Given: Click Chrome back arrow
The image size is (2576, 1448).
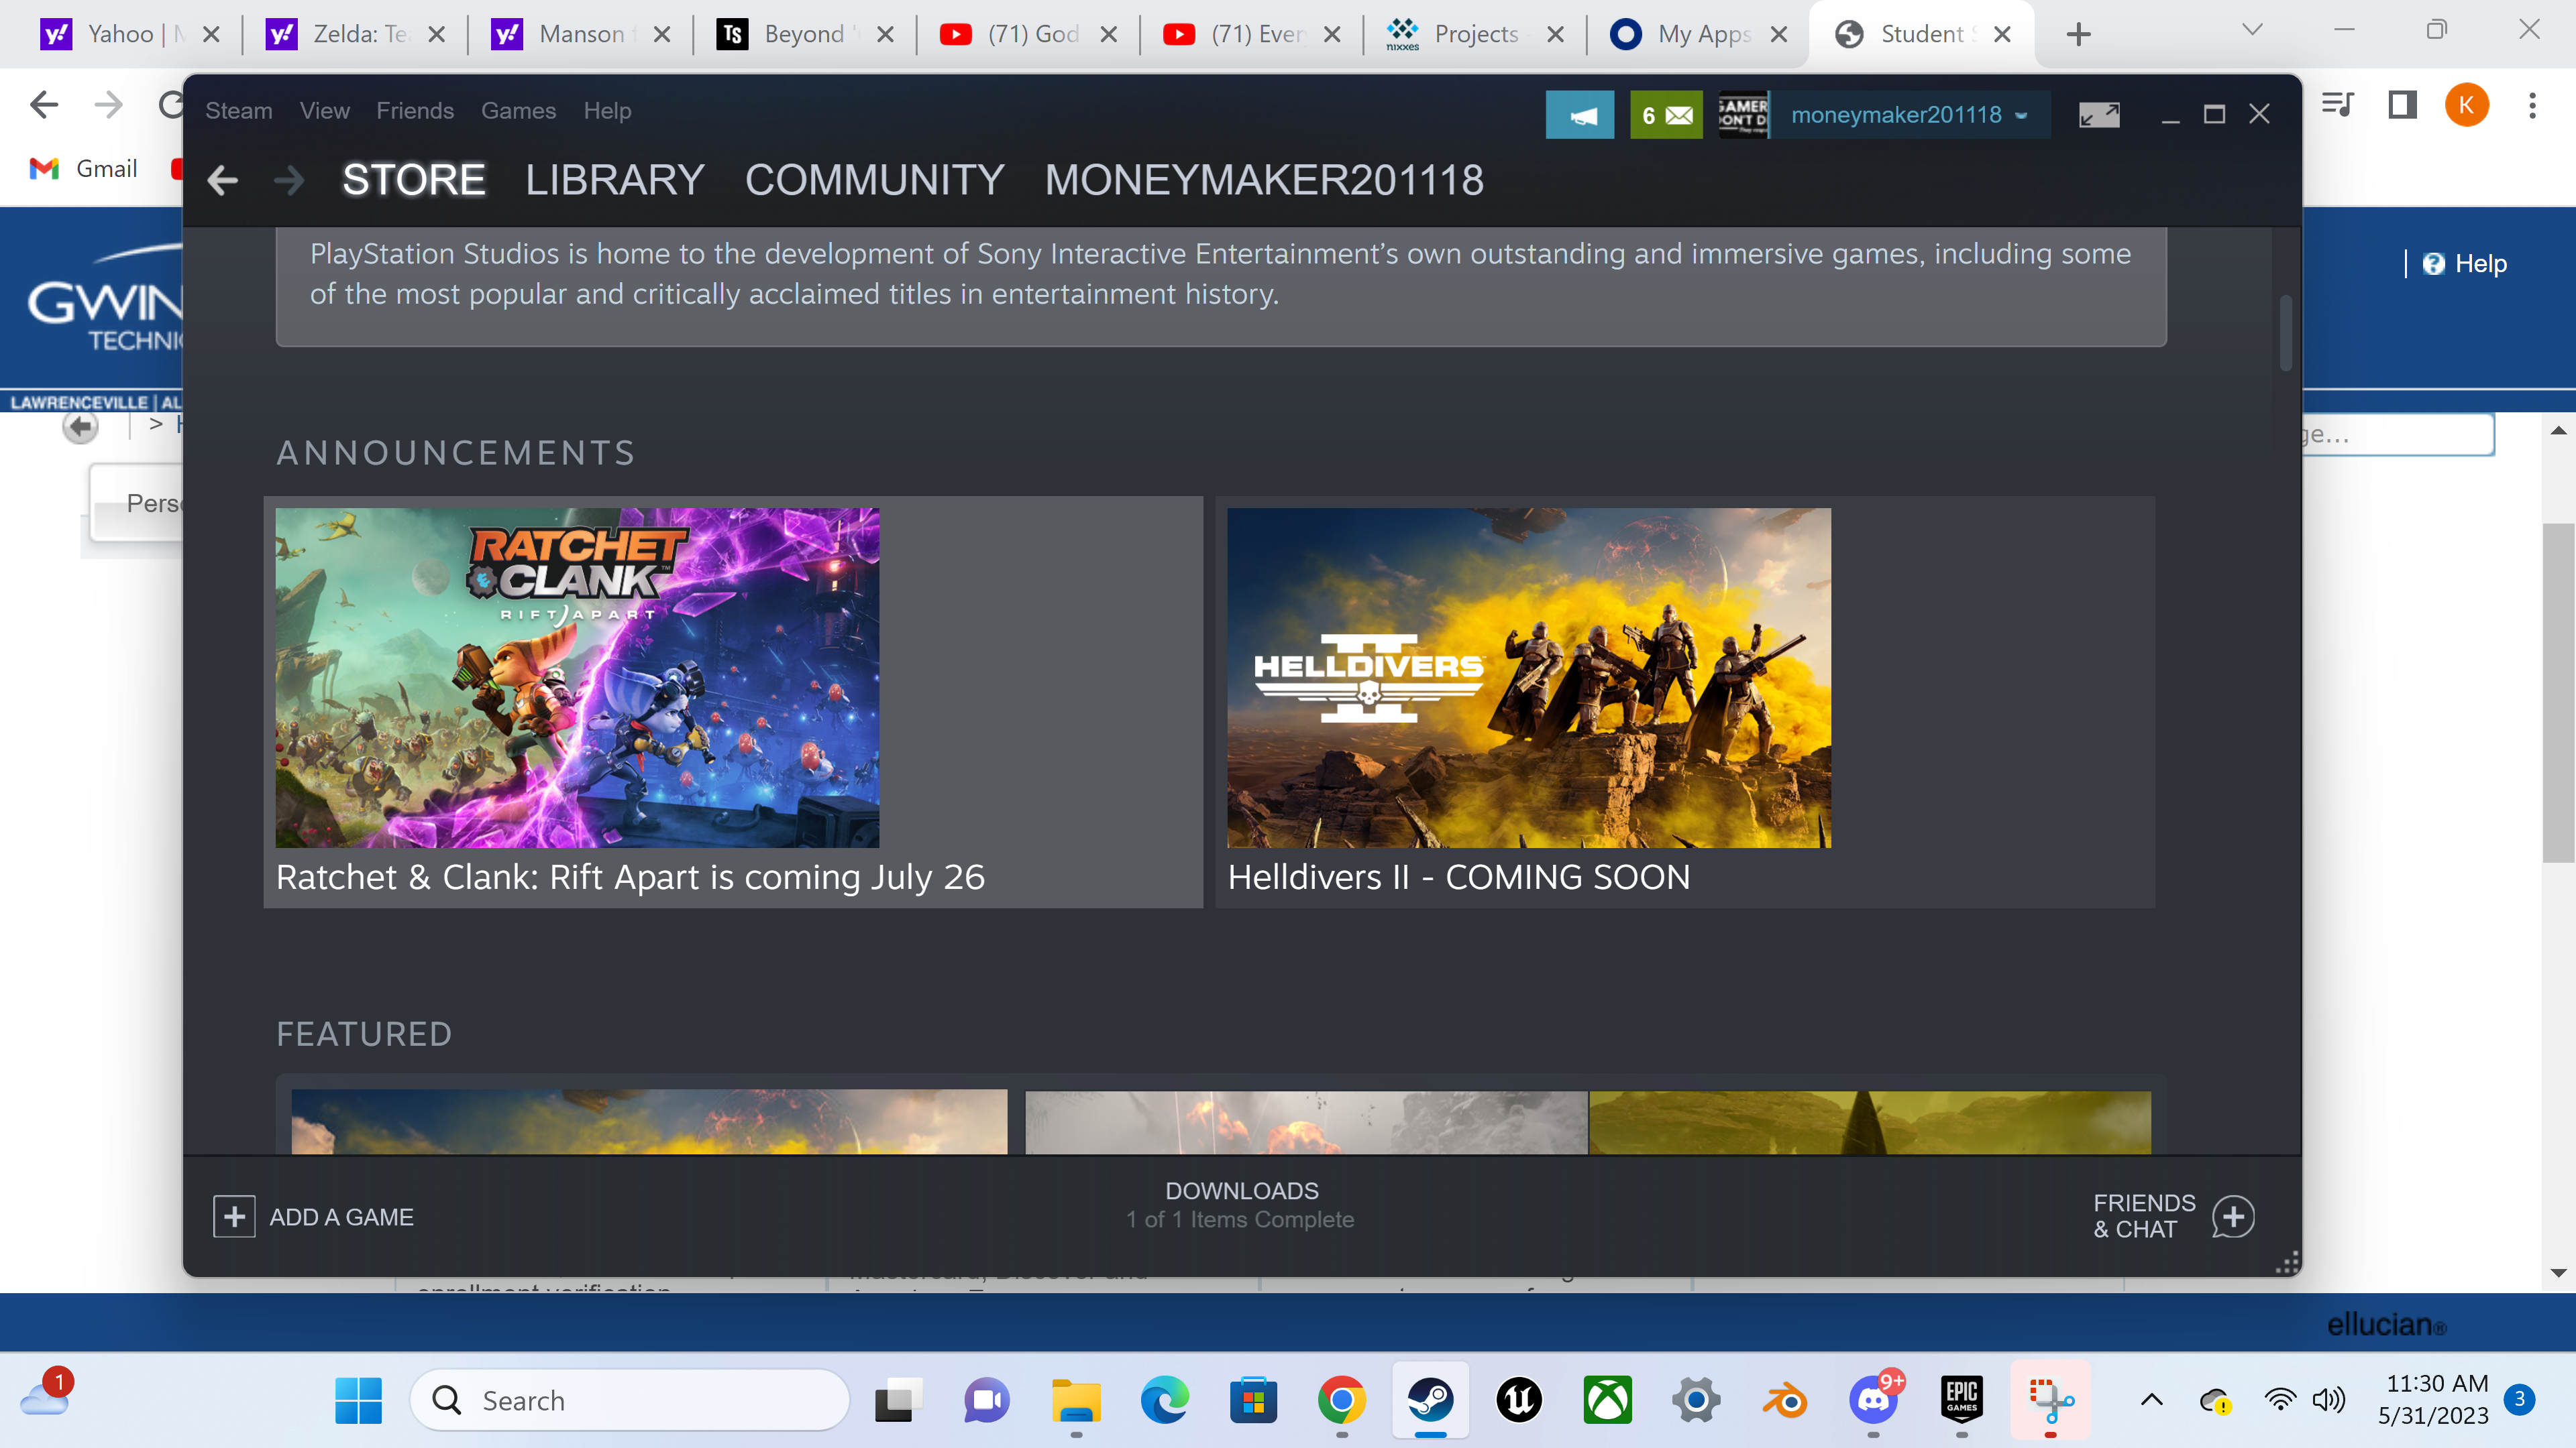Looking at the screenshot, I should tap(44, 105).
